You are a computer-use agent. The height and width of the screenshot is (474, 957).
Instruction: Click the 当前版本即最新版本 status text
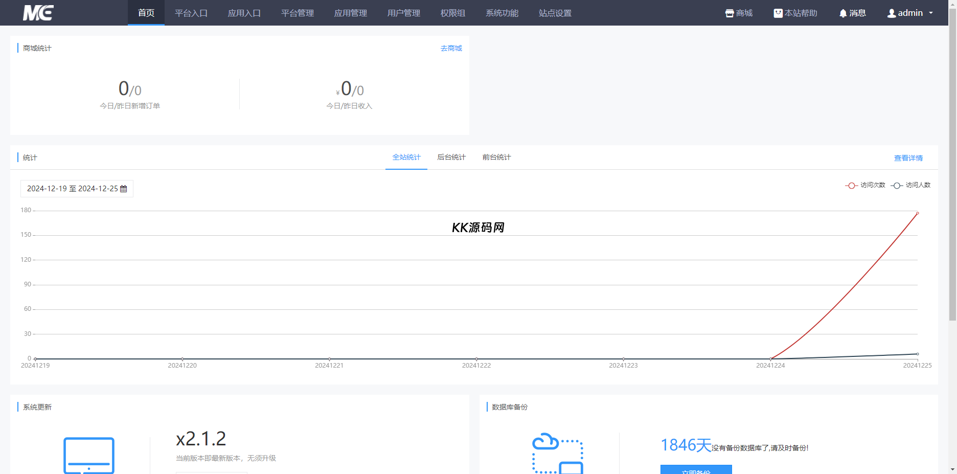coord(226,458)
